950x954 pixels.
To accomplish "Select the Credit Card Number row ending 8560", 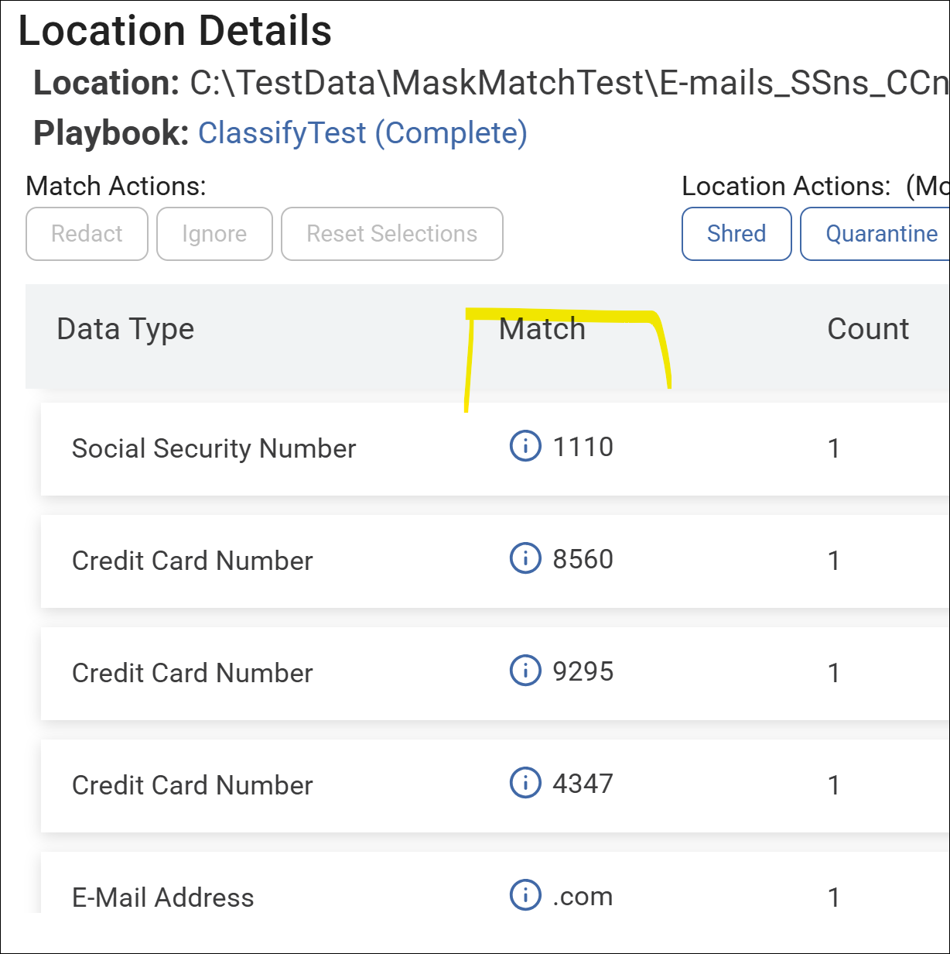I will tap(193, 561).
